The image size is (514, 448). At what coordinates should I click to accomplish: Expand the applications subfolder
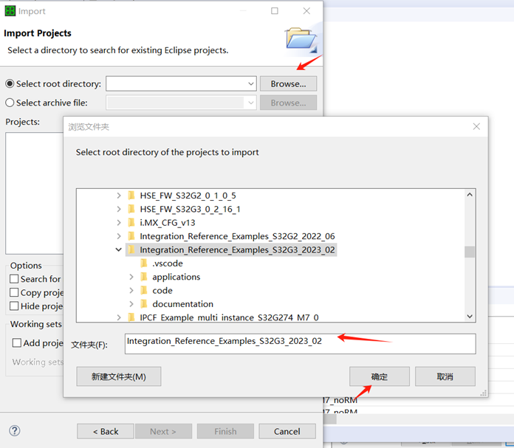point(131,277)
